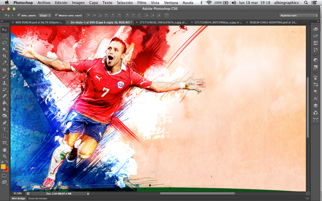
Task: Select the Horizontal Type tool
Action: pos(5,129)
